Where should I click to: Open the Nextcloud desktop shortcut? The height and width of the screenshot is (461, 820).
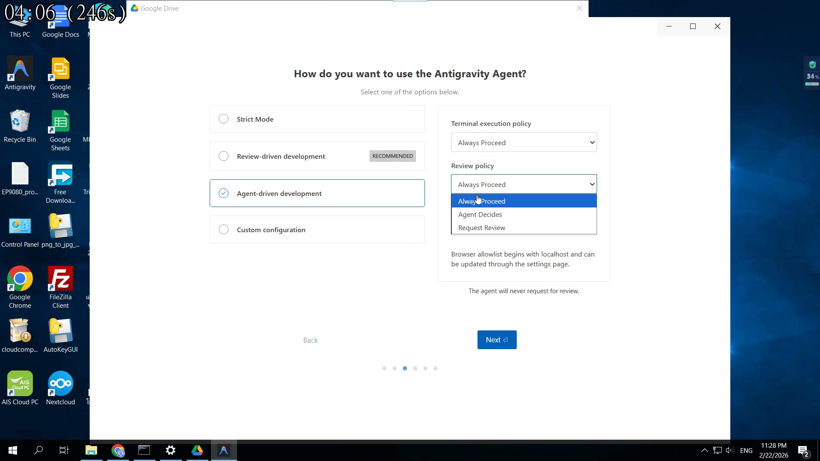[x=60, y=388]
